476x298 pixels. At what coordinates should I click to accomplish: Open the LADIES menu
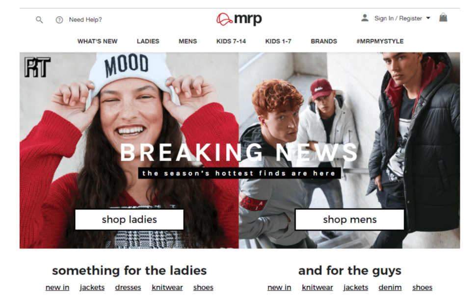click(x=148, y=41)
